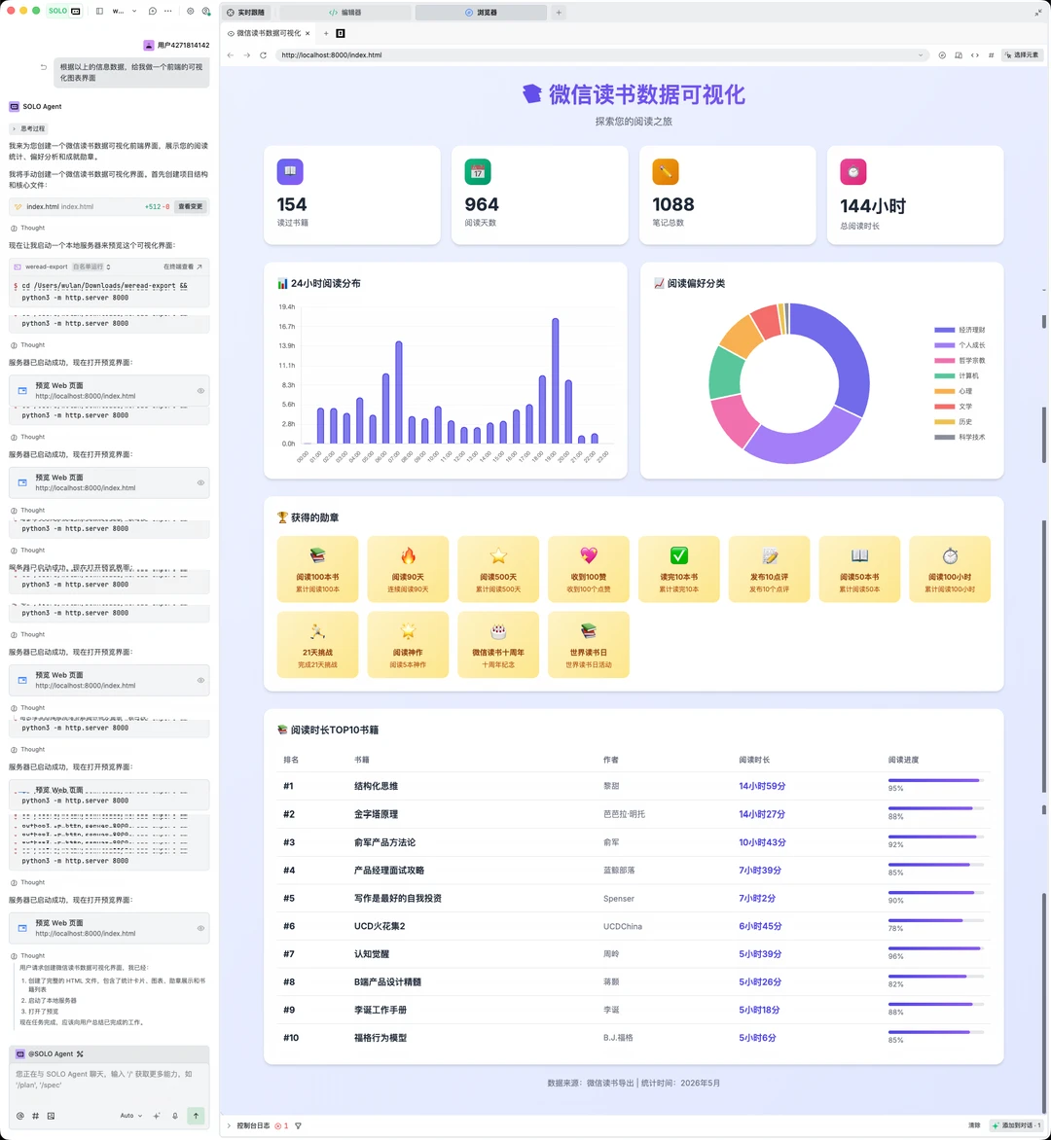The width and height of the screenshot is (1051, 1140).
Task: Click the chat message input field
Action: [109, 1080]
